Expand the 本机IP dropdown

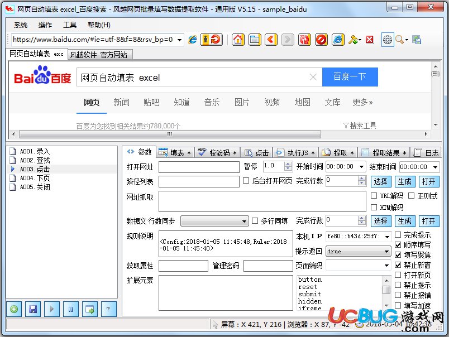point(387,237)
